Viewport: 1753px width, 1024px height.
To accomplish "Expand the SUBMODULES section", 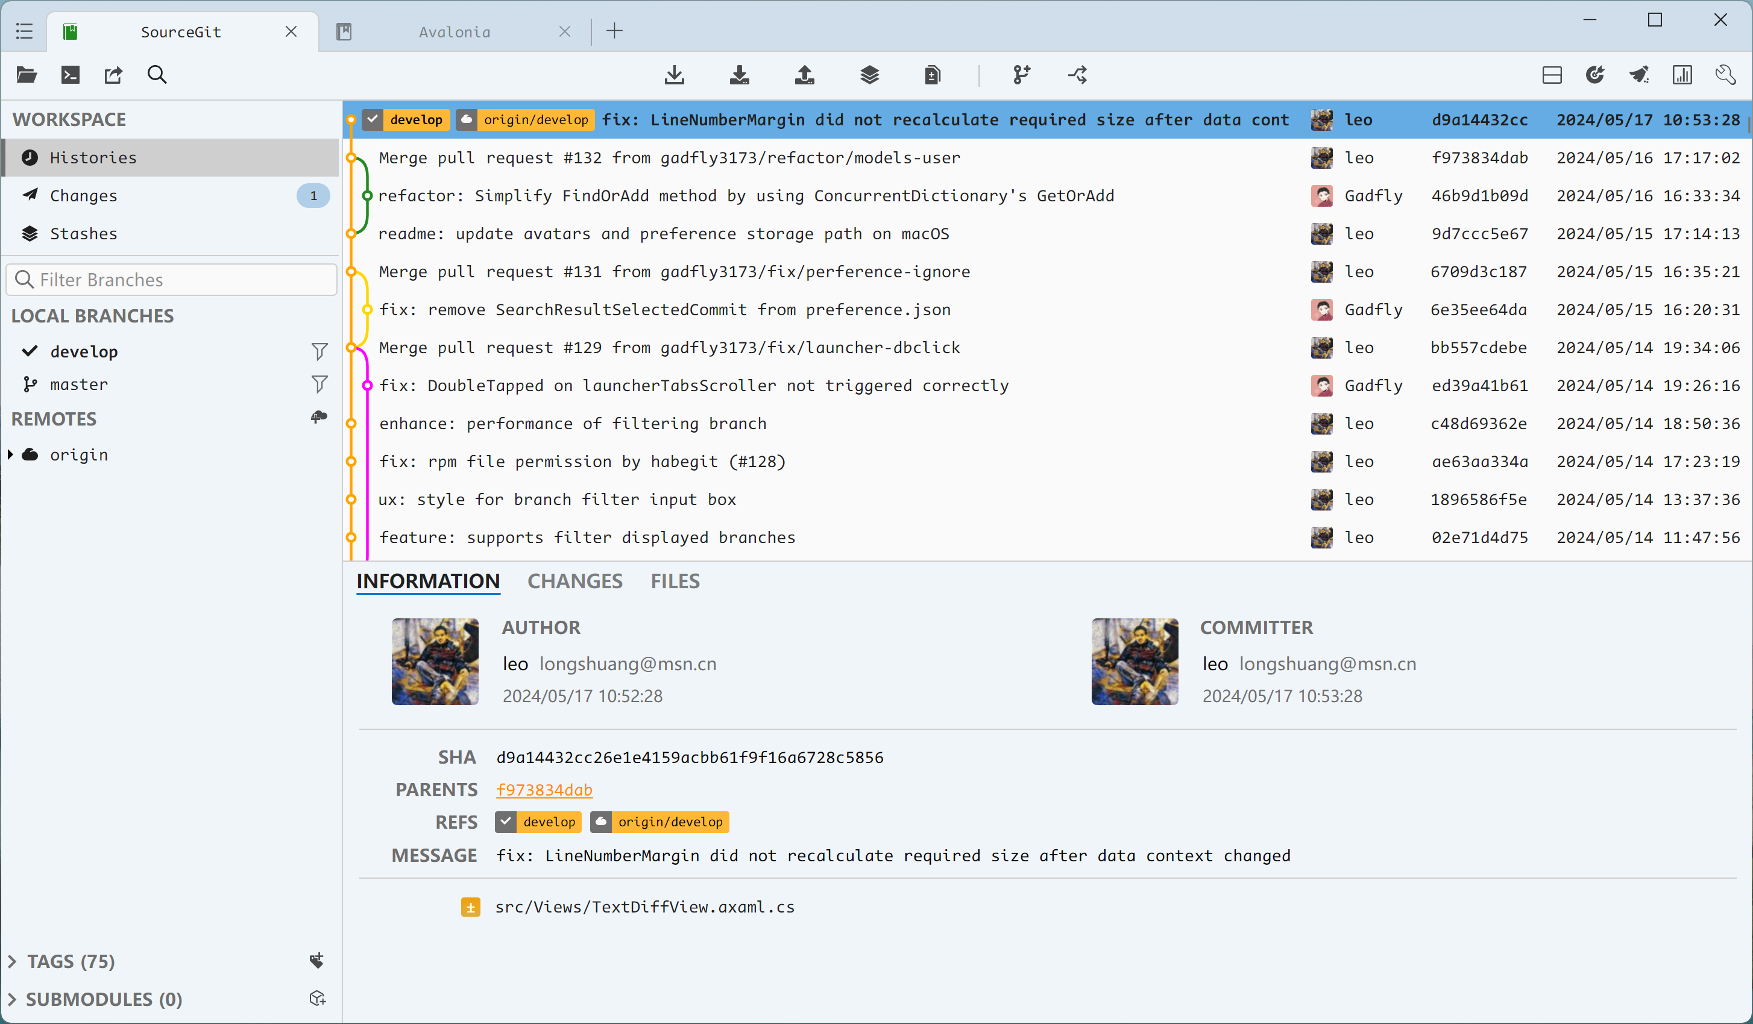I will click(x=12, y=999).
